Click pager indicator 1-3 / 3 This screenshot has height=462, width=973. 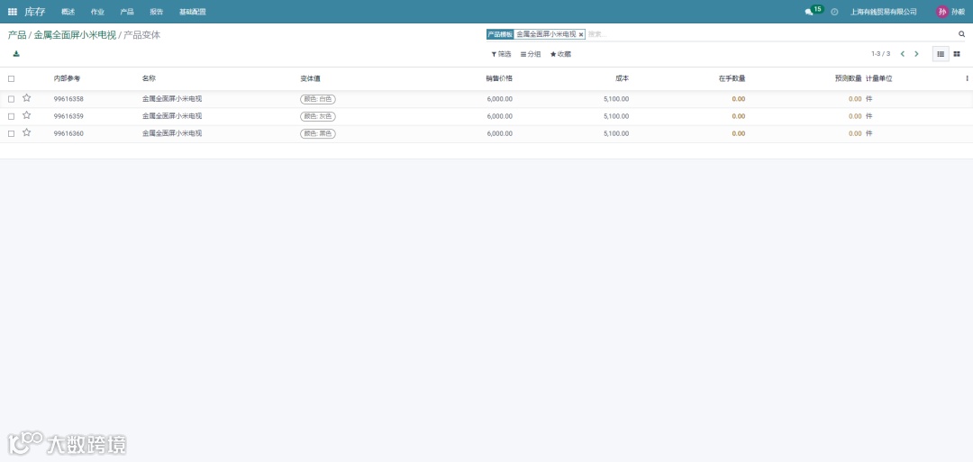(x=880, y=54)
